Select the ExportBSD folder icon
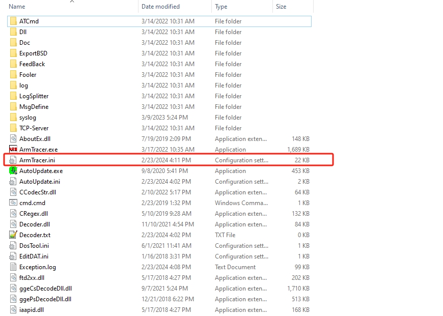 (x=13, y=53)
